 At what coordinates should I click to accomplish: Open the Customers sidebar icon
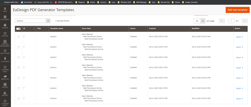click(x=5, y=60)
